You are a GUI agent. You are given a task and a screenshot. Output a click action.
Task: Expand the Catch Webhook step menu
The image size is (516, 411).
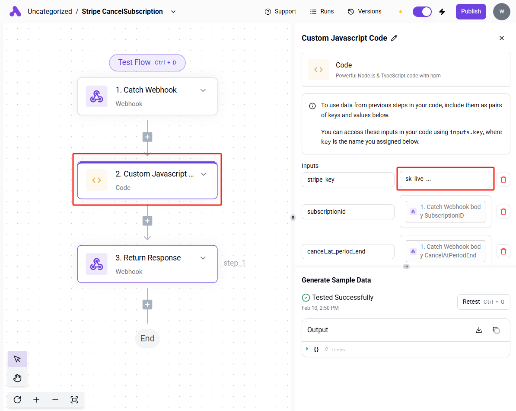pyautogui.click(x=203, y=90)
